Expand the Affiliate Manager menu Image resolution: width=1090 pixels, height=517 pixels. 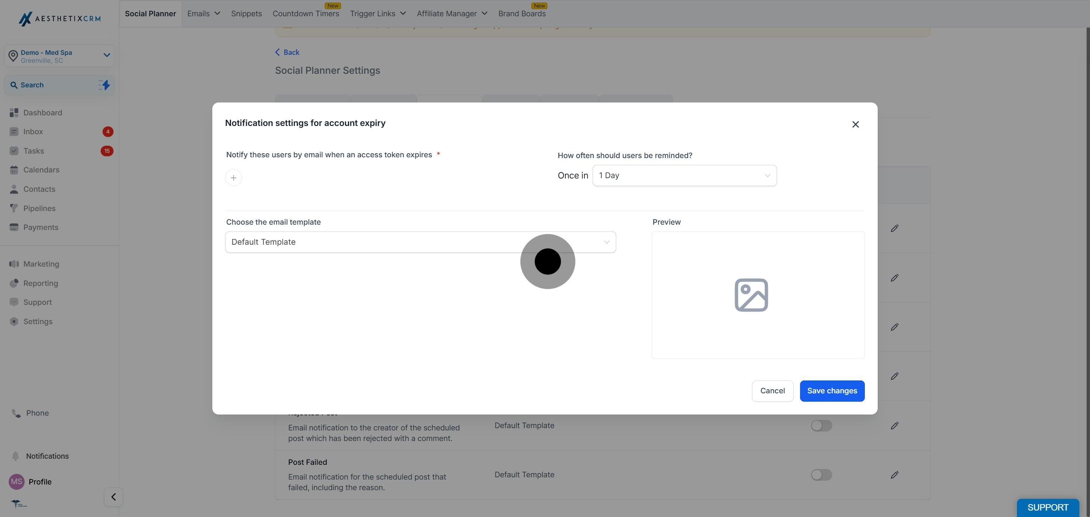[452, 14]
